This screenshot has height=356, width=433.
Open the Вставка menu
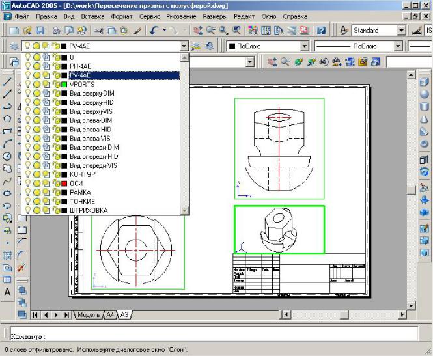pos(92,16)
